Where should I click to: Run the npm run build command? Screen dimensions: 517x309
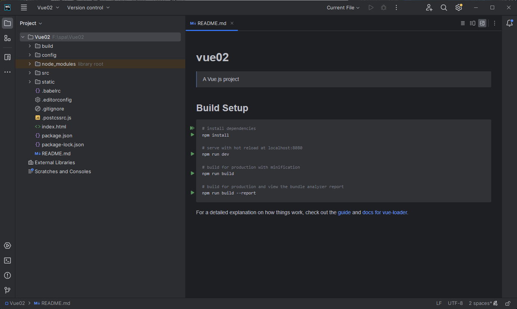(192, 173)
